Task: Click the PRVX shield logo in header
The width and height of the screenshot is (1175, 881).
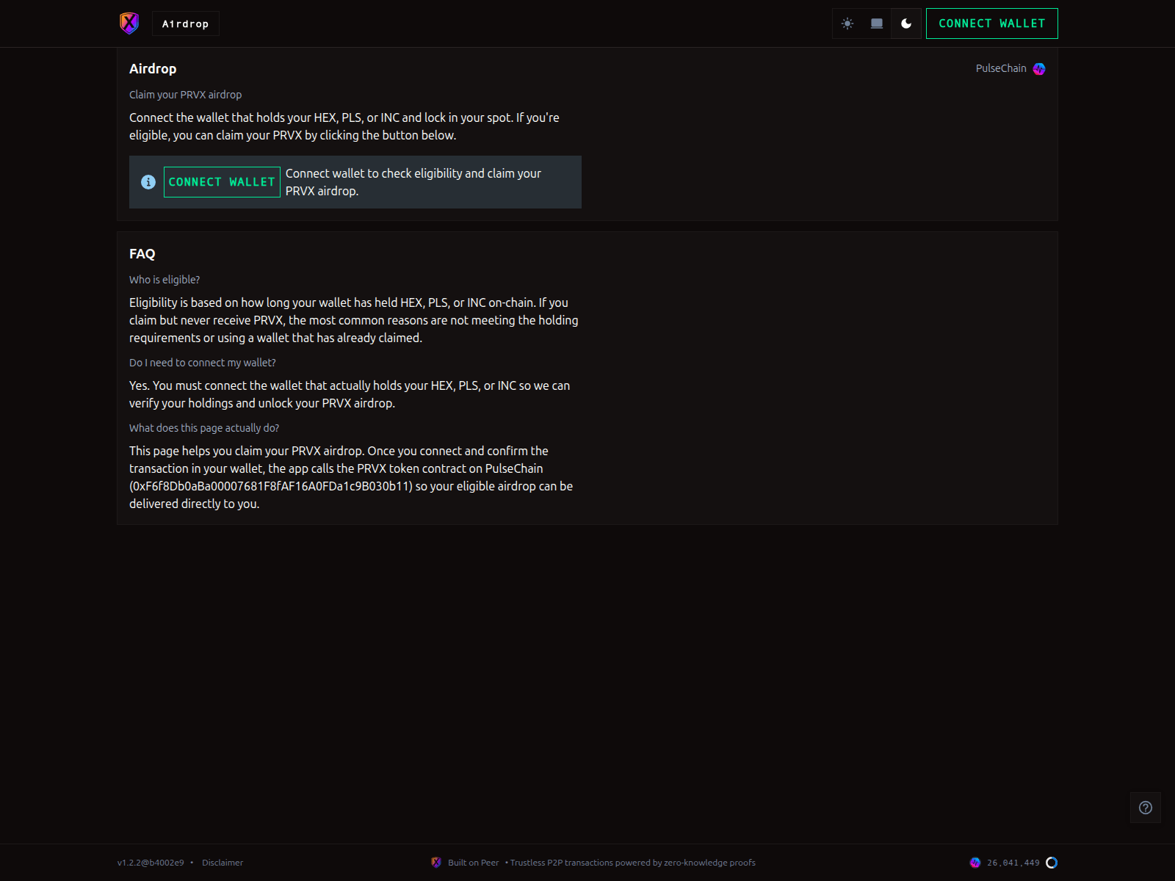Action: (129, 23)
